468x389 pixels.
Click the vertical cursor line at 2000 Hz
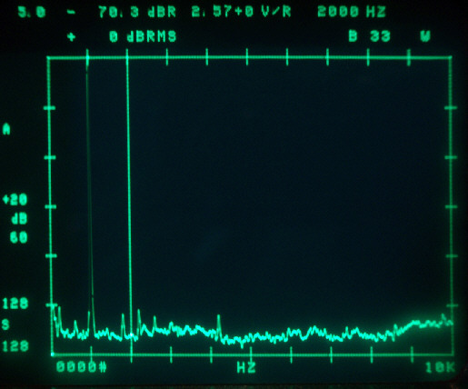129,198
